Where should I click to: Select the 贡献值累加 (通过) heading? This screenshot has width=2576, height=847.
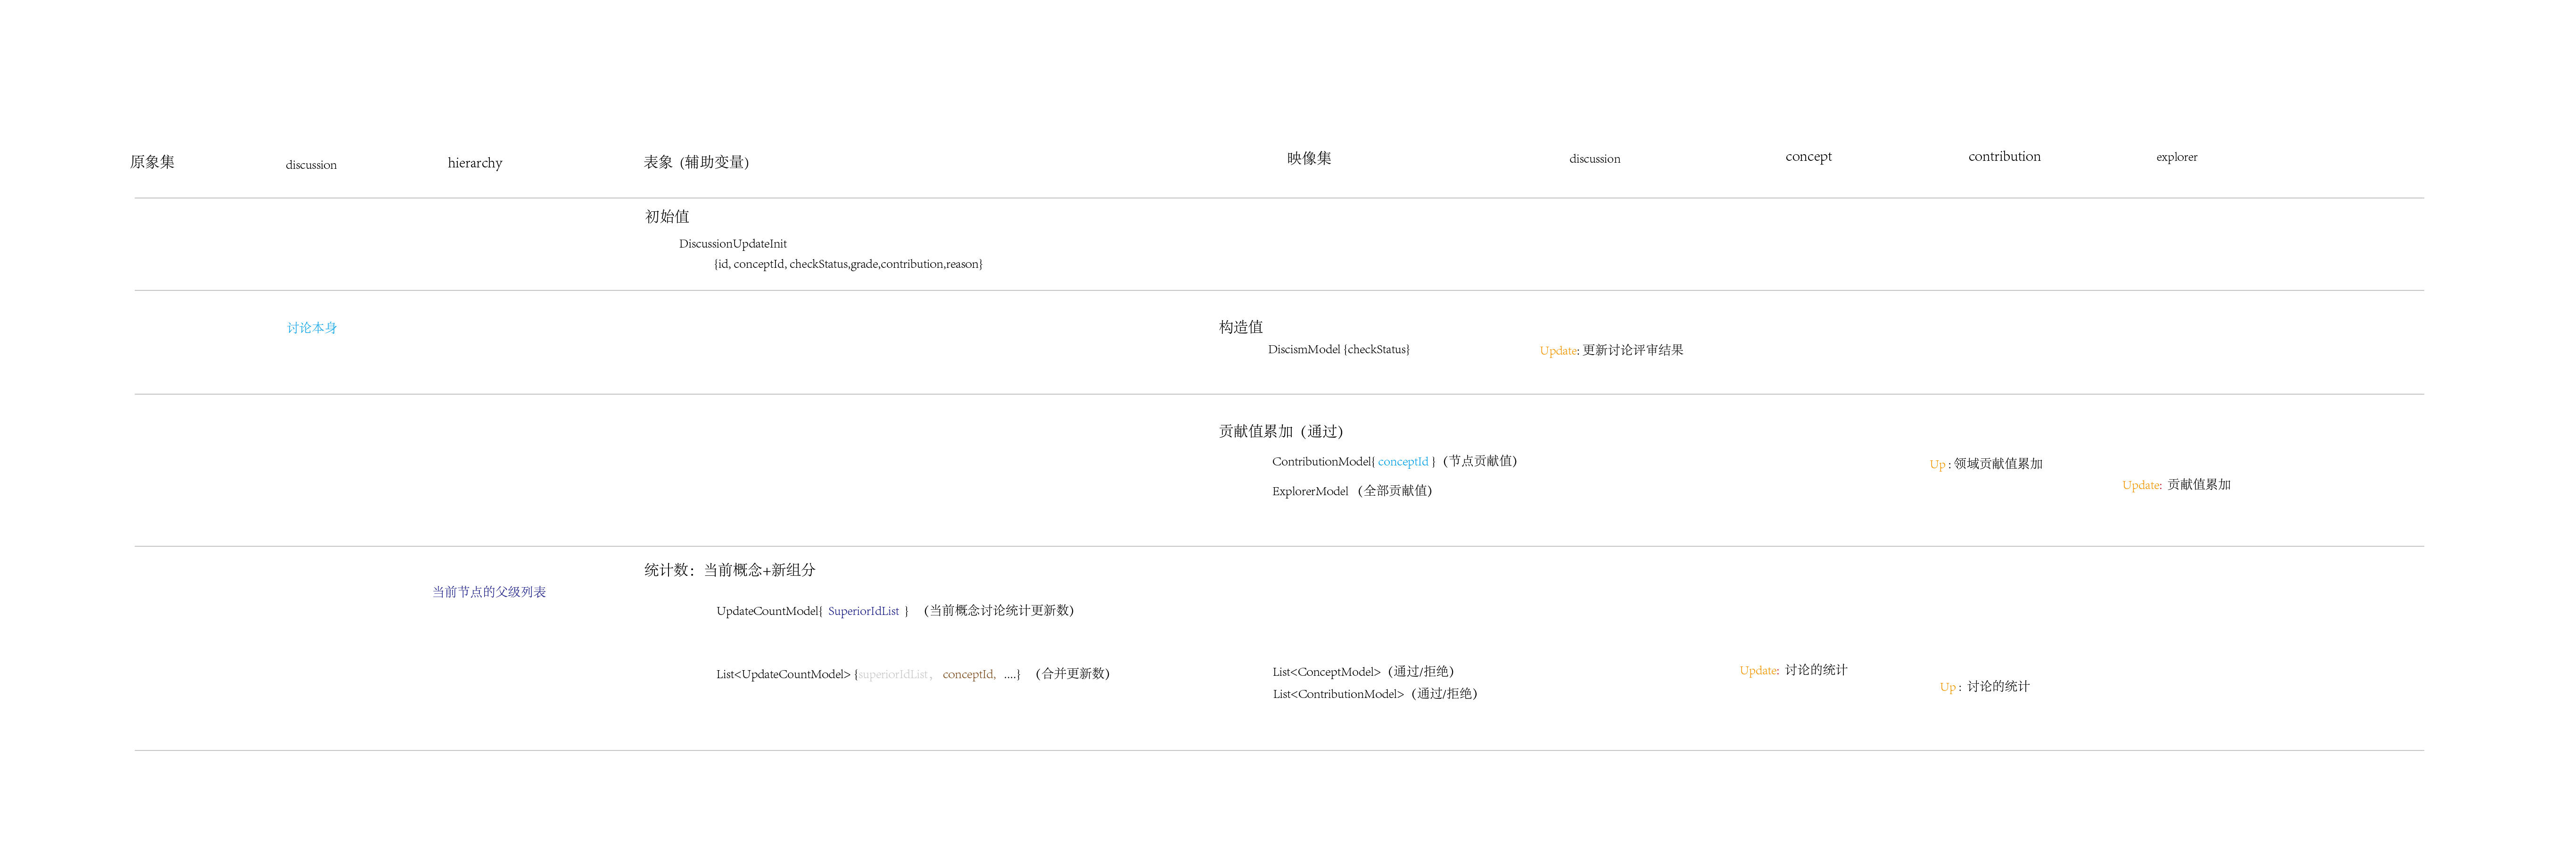[x=1280, y=432]
